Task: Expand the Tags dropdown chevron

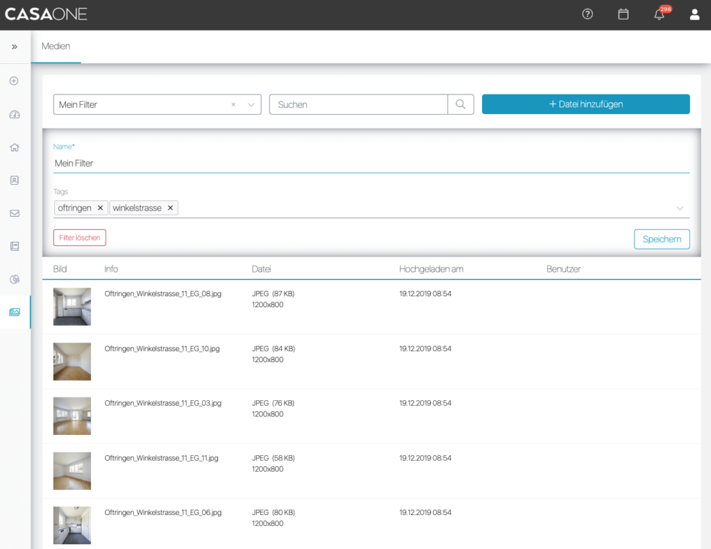Action: tap(680, 208)
